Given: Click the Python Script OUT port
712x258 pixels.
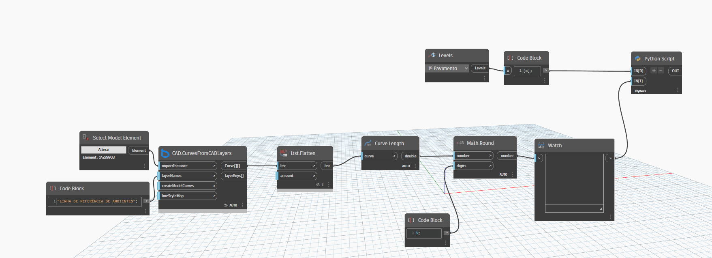Looking at the screenshot, I should [x=675, y=71].
